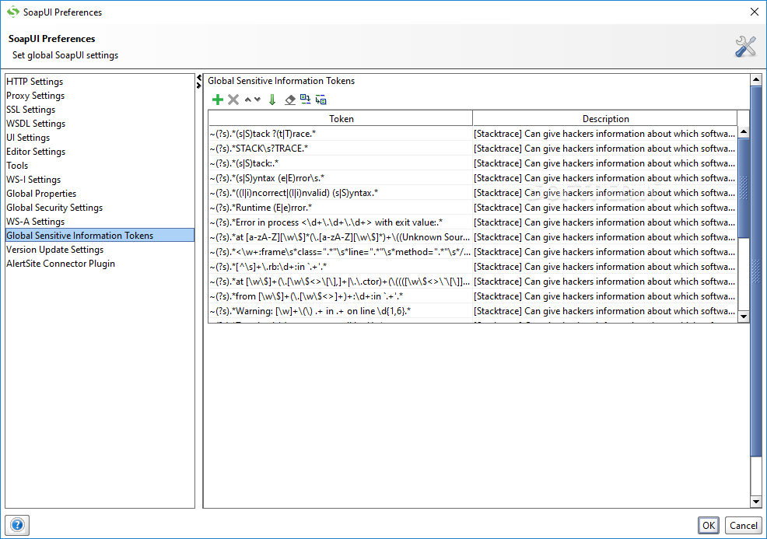Click the SoapUI logo in the title bar
This screenshot has height=539, width=767.
[x=13, y=12]
